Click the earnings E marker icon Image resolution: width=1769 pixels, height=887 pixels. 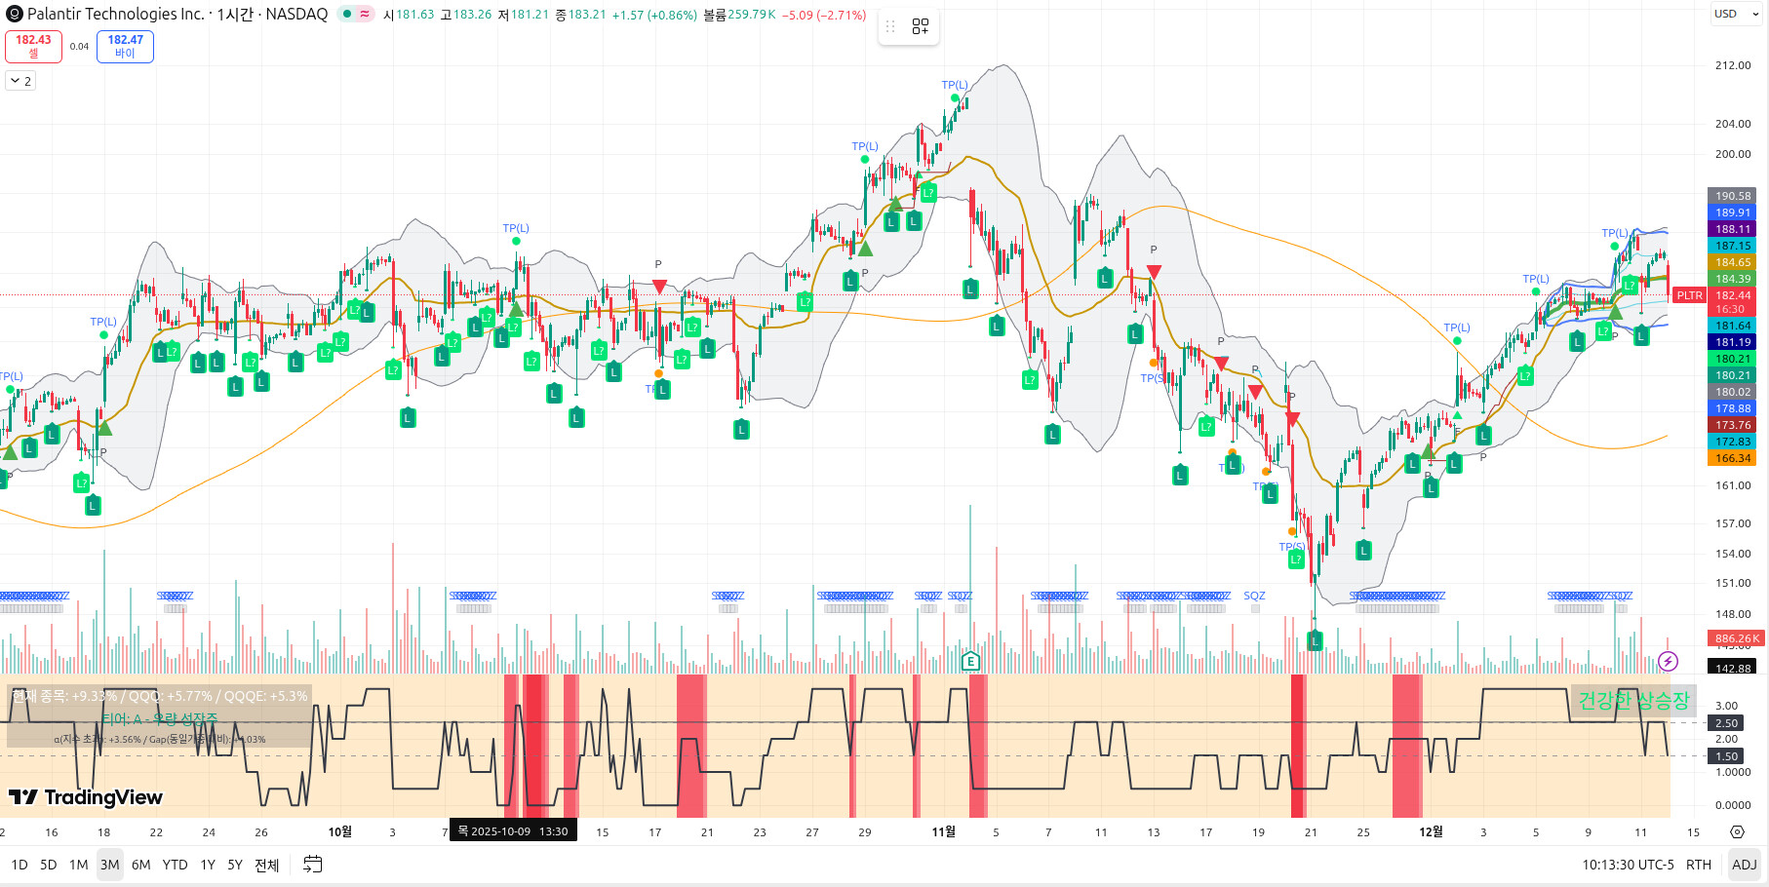(969, 661)
